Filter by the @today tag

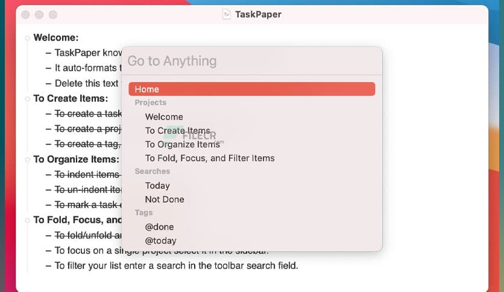pos(160,241)
